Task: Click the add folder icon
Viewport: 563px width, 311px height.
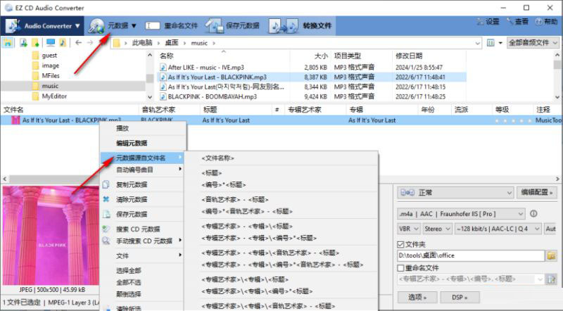Action: tap(35, 43)
